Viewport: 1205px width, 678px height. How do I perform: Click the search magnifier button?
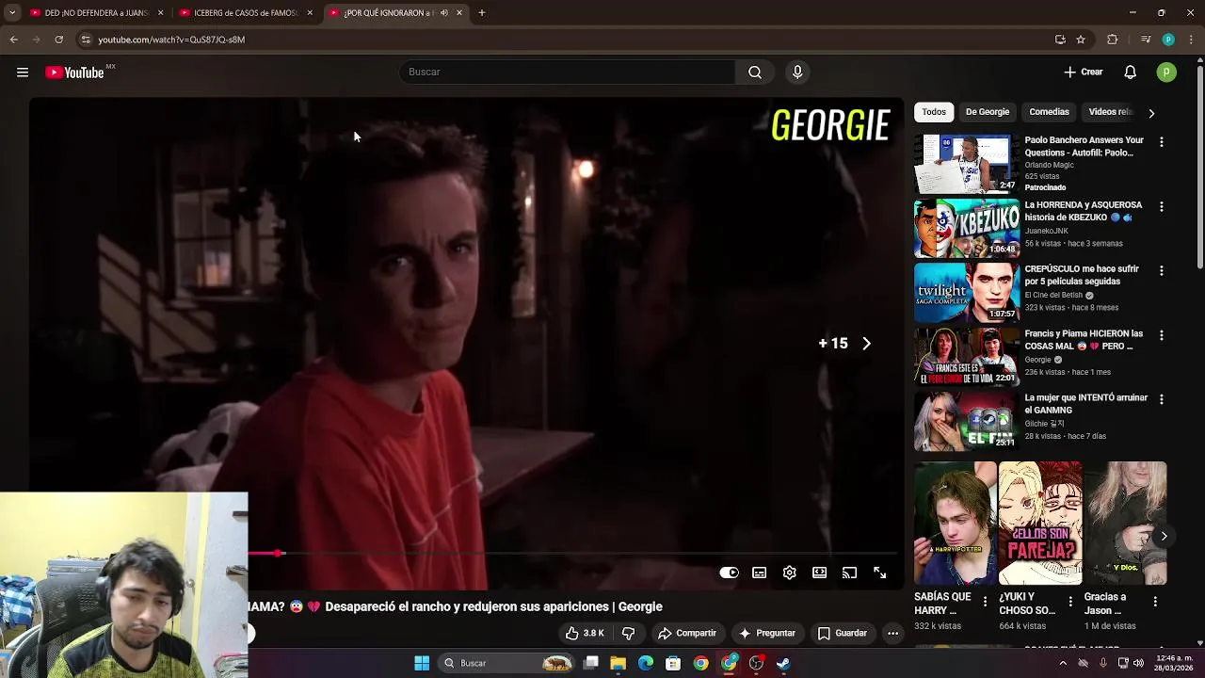755,73
